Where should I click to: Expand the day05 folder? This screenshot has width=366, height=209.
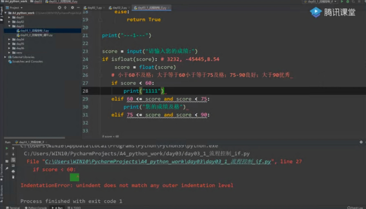coord(9,44)
